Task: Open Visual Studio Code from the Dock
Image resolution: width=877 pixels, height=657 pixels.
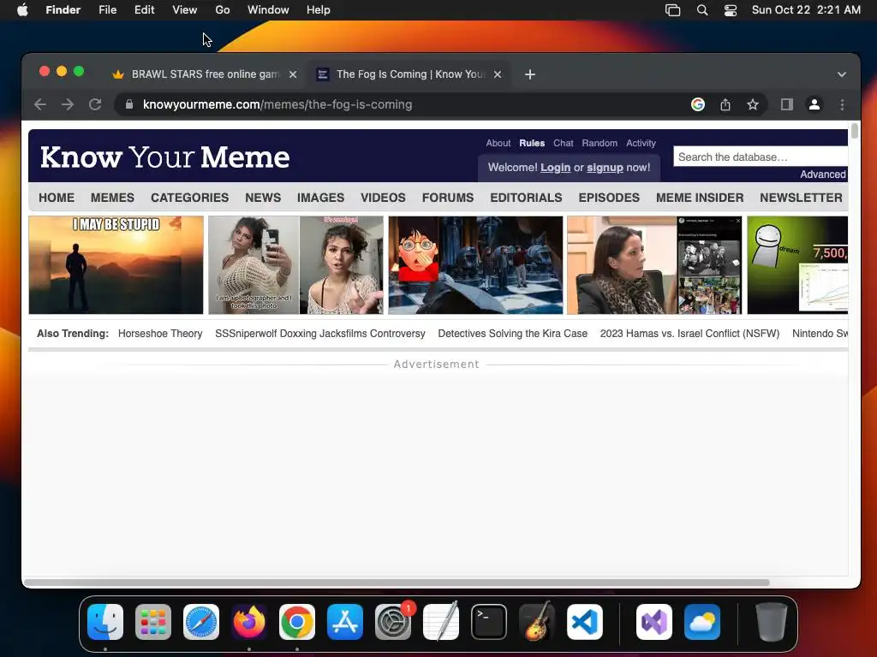Action: pos(585,622)
